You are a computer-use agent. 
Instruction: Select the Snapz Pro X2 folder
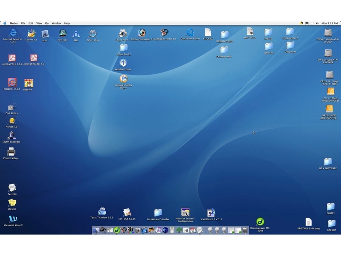(123, 48)
